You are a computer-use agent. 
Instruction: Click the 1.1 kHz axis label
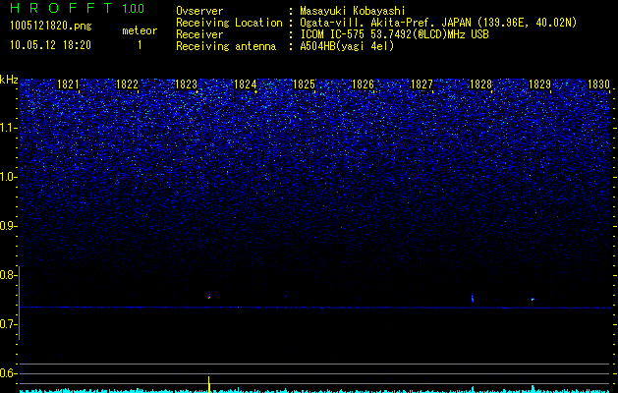click(x=9, y=128)
